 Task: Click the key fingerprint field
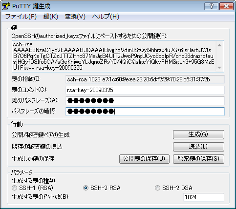coord(145,79)
